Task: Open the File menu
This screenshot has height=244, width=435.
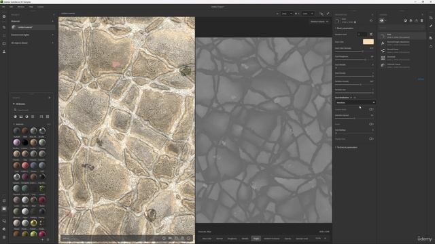Action: tap(3, 7)
